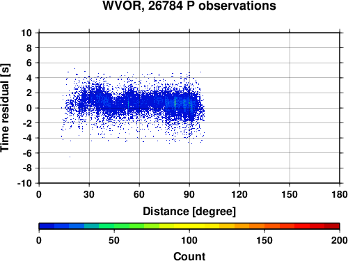Click the y-axis tick label 0
Viewport: 348px width, 261px height.
pyautogui.click(x=29, y=108)
